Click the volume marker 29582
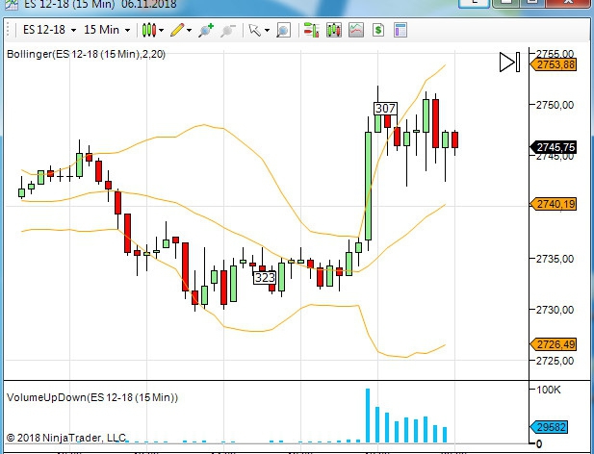Image resolution: width=594 pixels, height=454 pixels. pyautogui.click(x=550, y=427)
